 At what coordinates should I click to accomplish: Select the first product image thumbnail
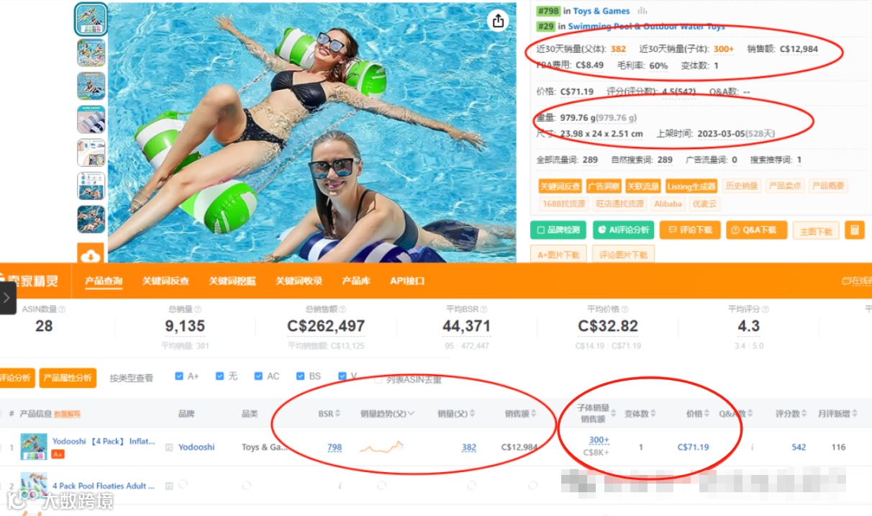(91, 19)
